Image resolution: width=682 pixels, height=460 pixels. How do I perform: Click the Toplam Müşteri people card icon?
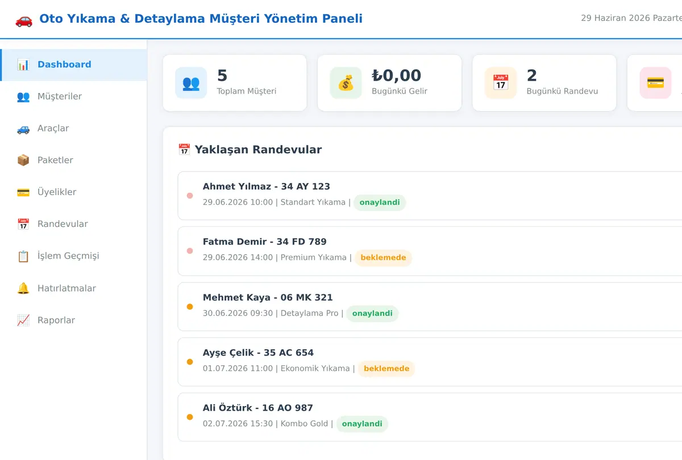(191, 83)
